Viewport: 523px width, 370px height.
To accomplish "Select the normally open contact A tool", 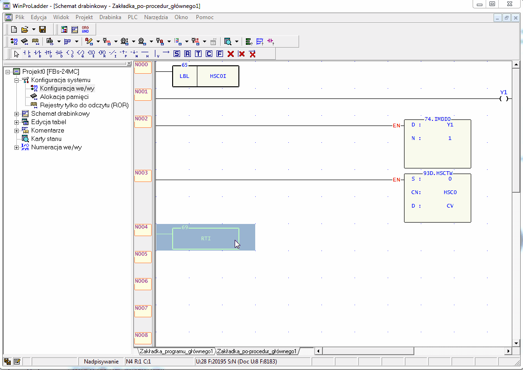I will coord(27,54).
